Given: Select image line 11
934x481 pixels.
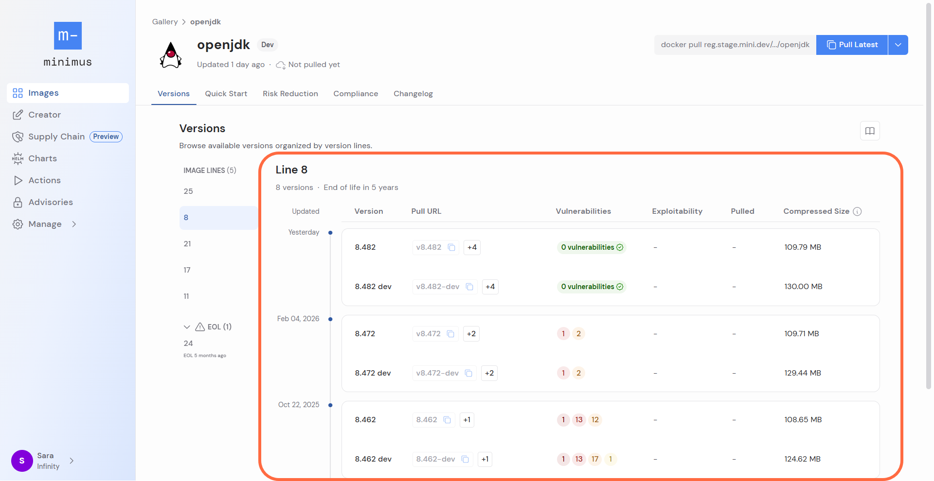Looking at the screenshot, I should 218,296.
